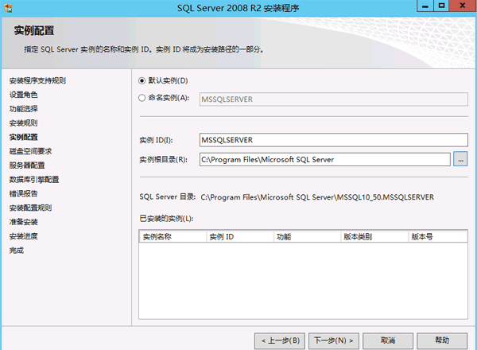The width and height of the screenshot is (477, 350).
Task: Select the 数据库引擎配置 step in the sidebar
Action: (x=34, y=180)
